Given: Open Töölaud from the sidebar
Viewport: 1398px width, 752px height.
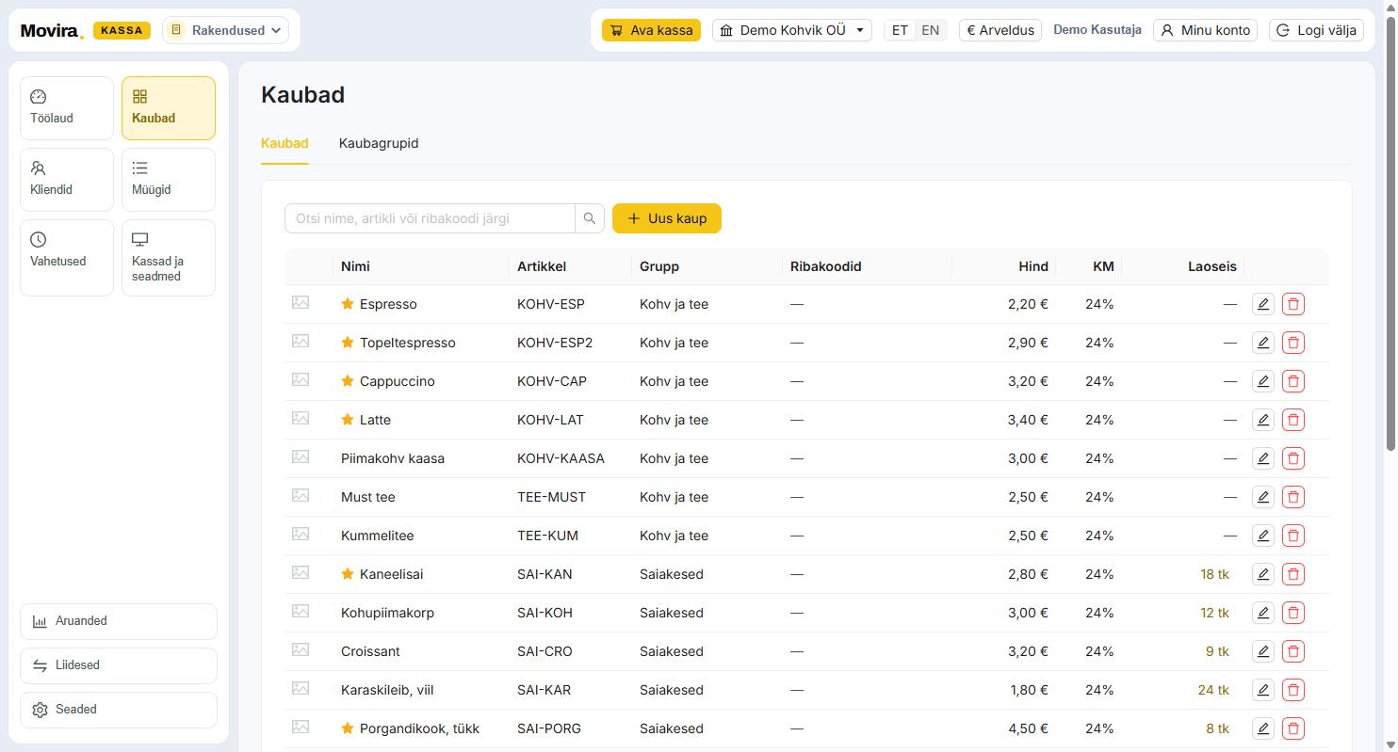Looking at the screenshot, I should click(67, 108).
